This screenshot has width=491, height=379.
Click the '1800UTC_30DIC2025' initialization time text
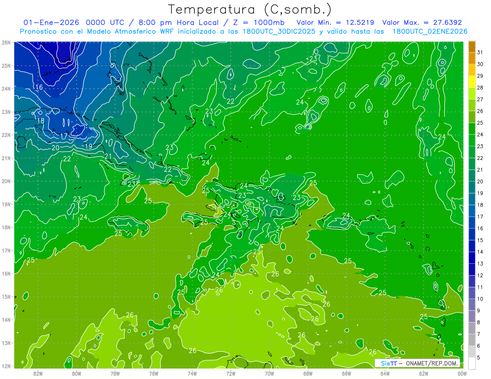point(279,31)
